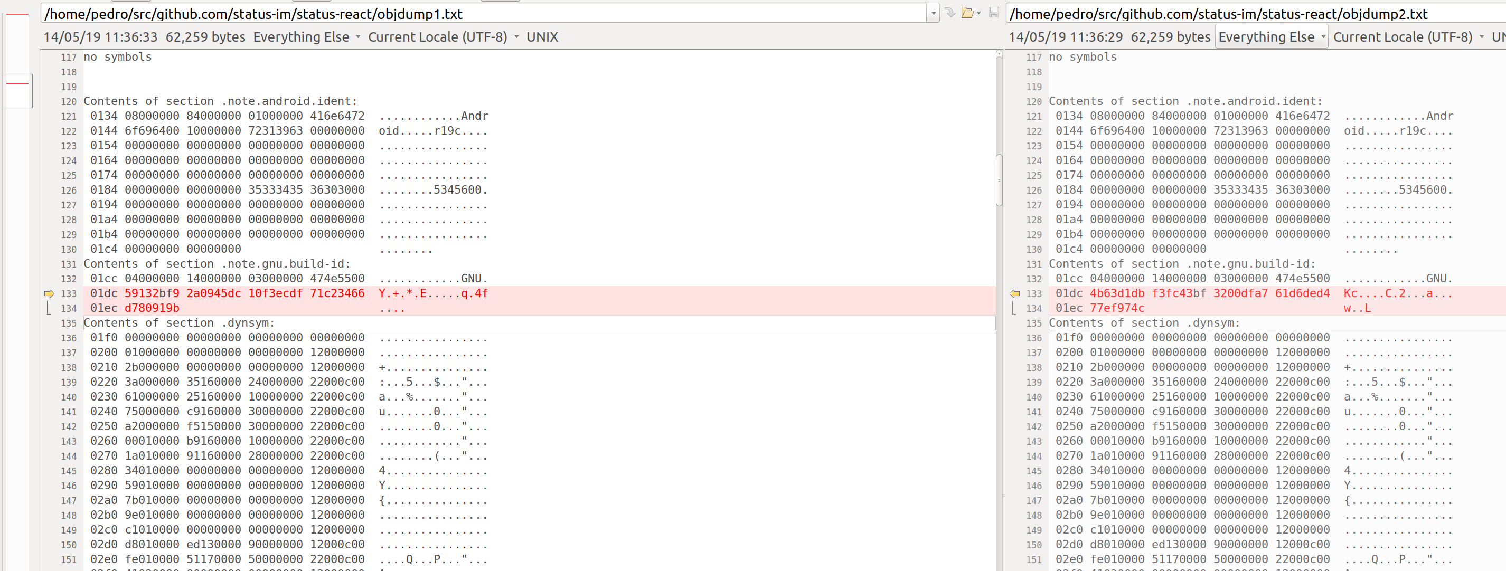
Task: Expand the left file path history dropdown
Action: point(933,13)
